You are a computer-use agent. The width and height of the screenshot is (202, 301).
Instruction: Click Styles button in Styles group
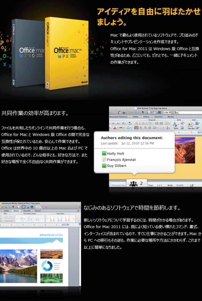tap(176, 125)
